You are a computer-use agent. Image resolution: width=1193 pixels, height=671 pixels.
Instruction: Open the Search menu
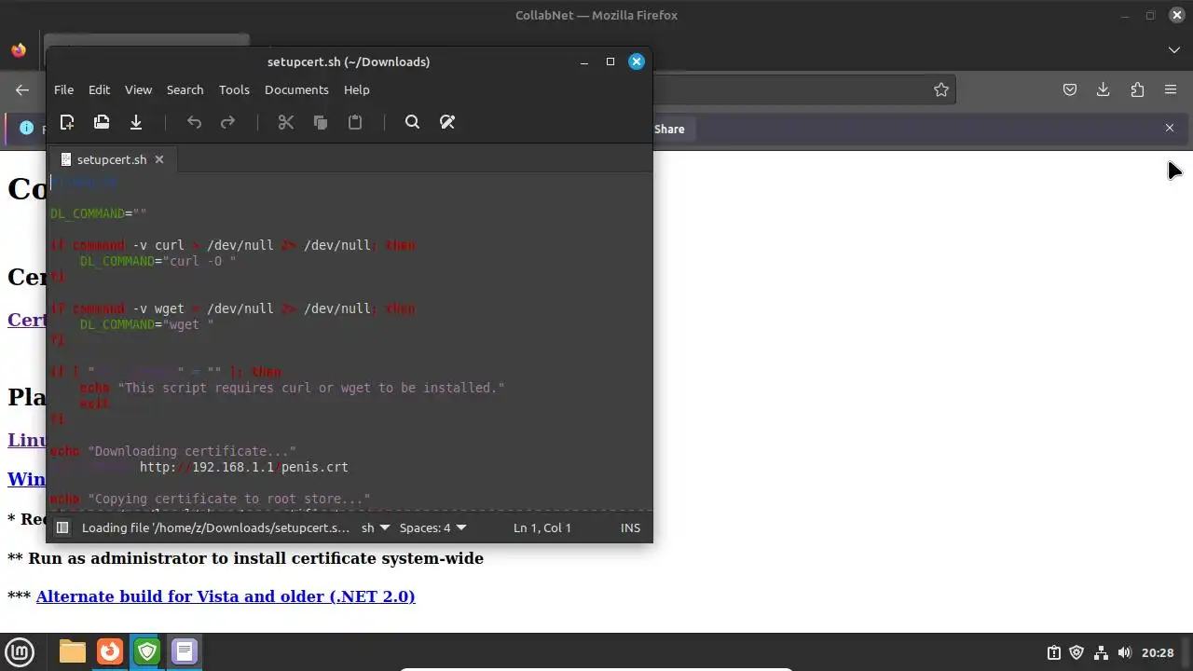pyautogui.click(x=185, y=89)
